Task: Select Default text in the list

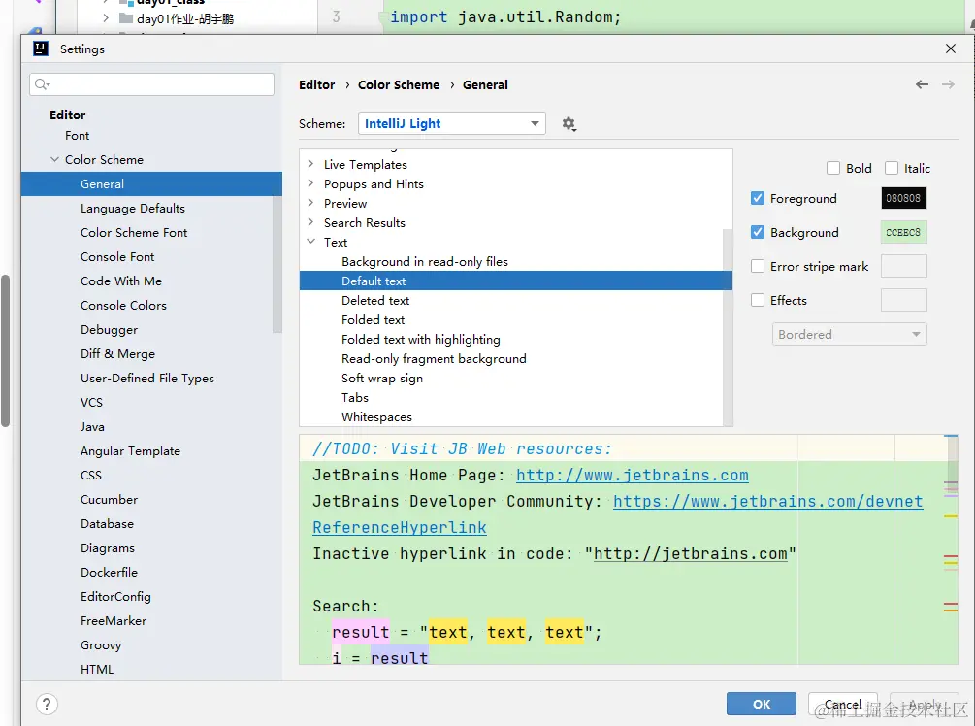Action: coord(515,280)
